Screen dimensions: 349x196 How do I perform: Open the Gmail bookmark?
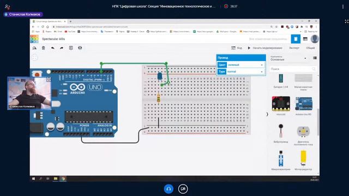58,32
